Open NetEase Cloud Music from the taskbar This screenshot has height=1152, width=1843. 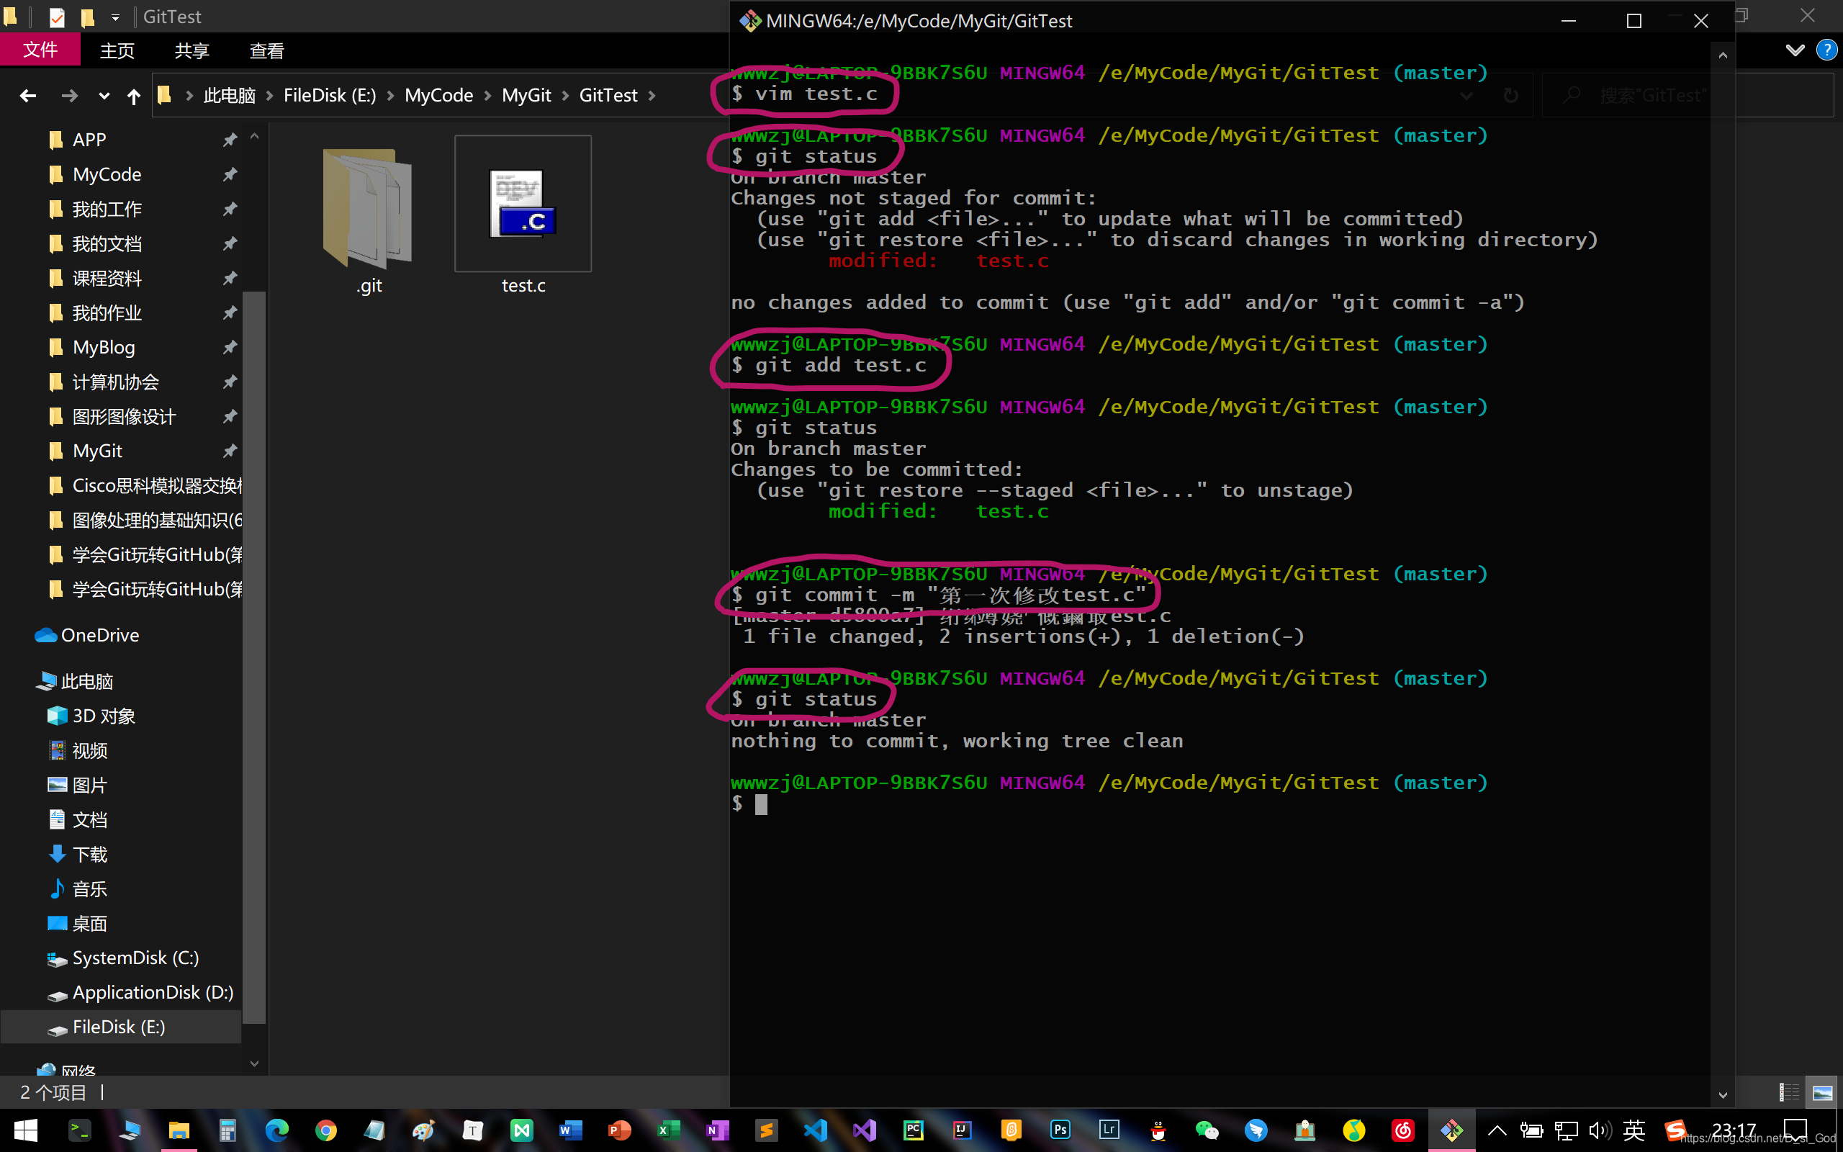(1403, 1130)
